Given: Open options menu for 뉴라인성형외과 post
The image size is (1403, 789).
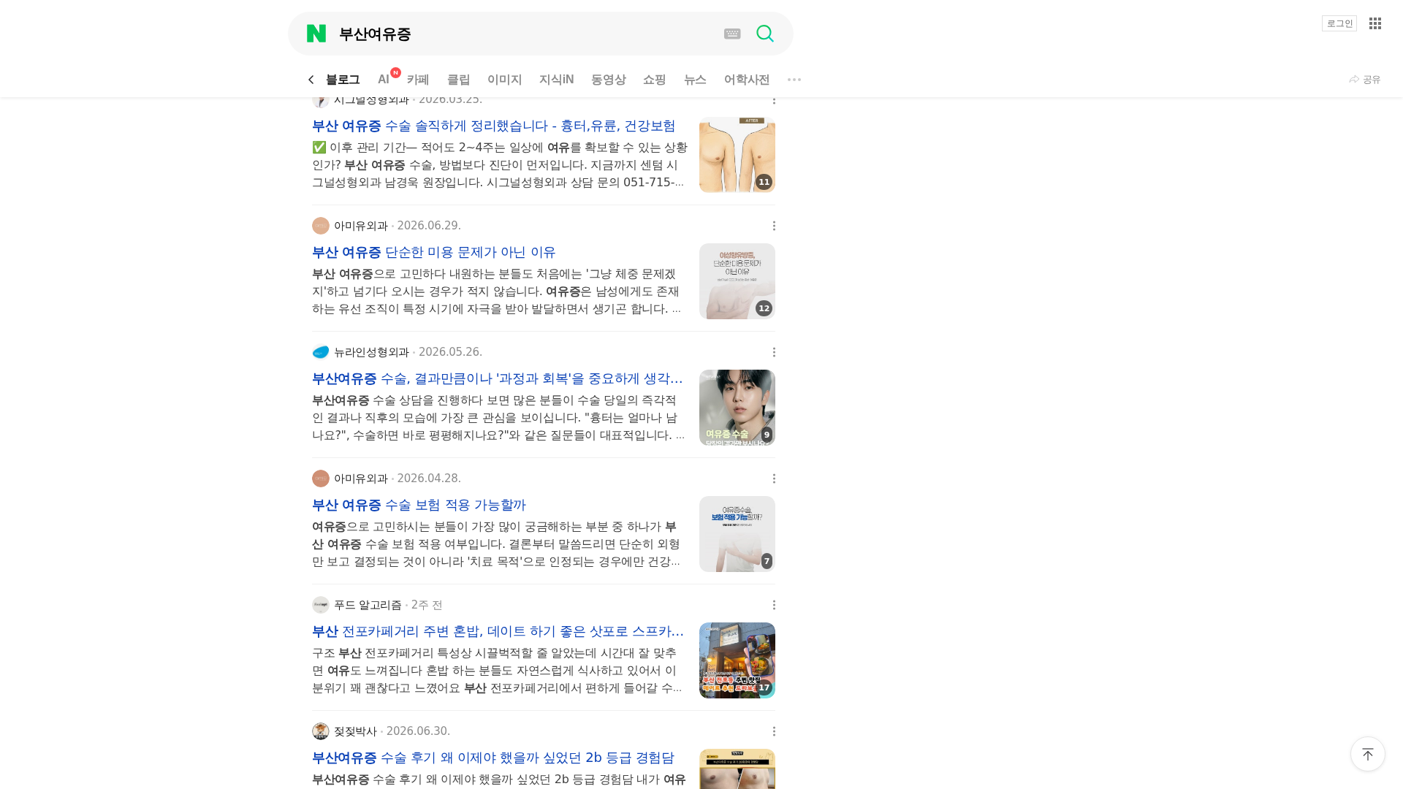Looking at the screenshot, I should point(774,352).
